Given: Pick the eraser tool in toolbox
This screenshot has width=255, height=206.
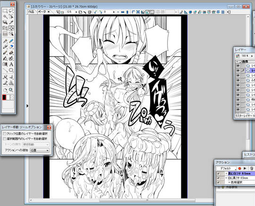Looking at the screenshot, I should pos(11,47).
